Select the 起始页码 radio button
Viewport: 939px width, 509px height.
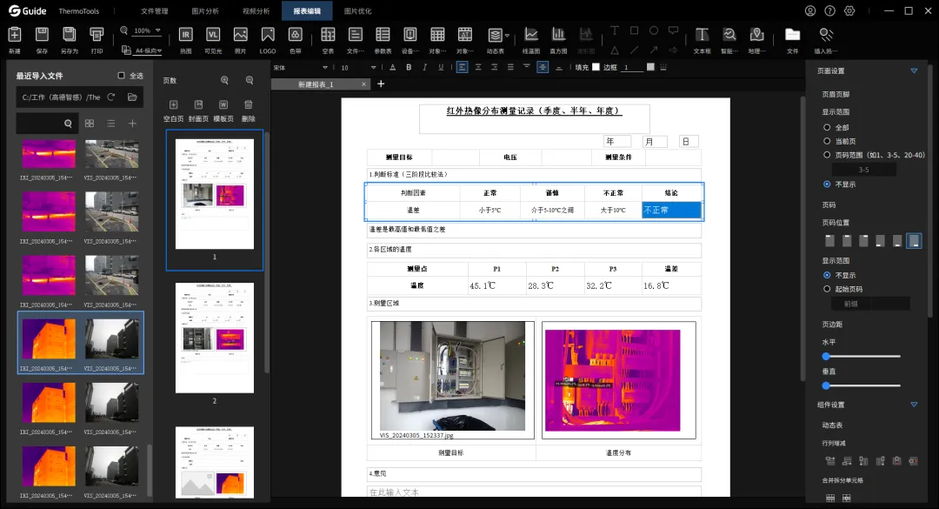(827, 289)
